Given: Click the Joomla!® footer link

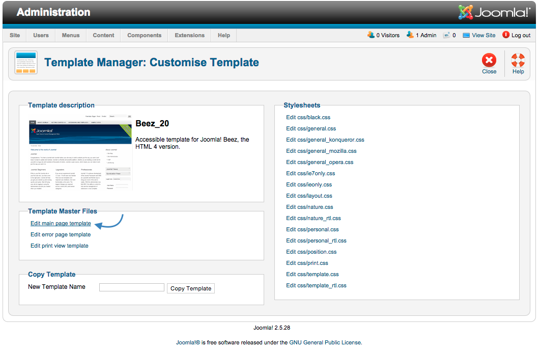Looking at the screenshot, I should [188, 342].
